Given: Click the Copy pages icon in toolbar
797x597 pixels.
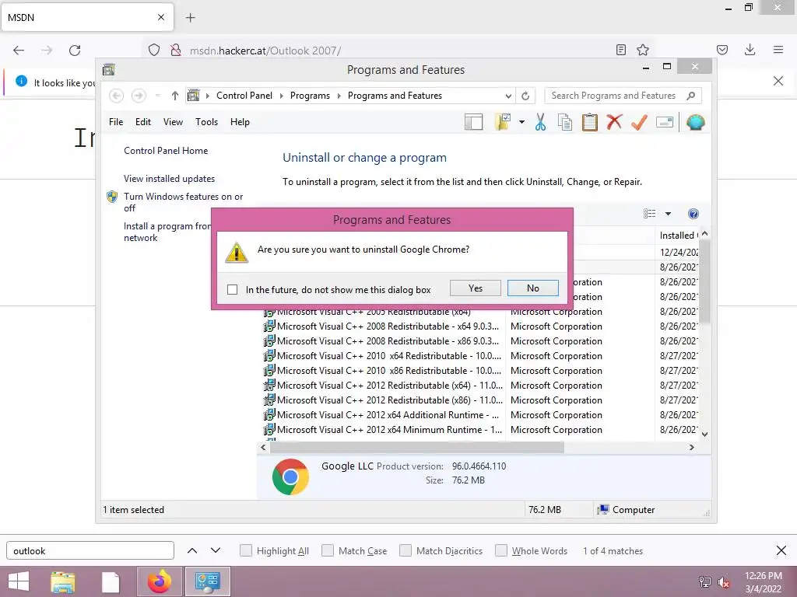Looking at the screenshot, I should point(565,122).
